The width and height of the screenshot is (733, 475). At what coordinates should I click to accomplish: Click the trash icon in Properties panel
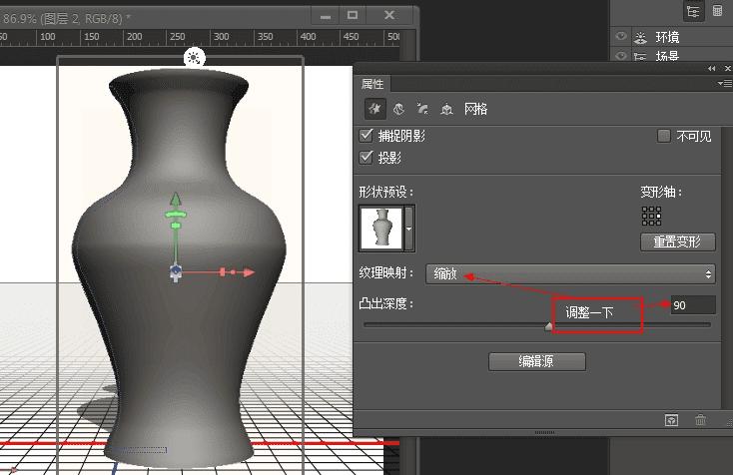700,421
